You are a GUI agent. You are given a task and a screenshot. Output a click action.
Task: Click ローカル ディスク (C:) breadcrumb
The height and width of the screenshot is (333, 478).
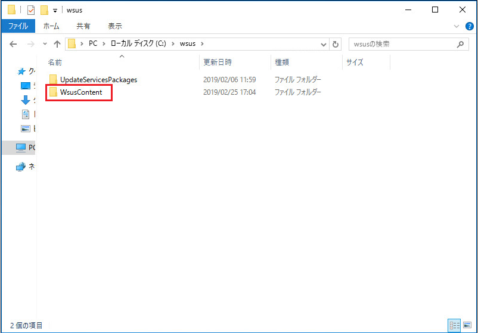138,43
